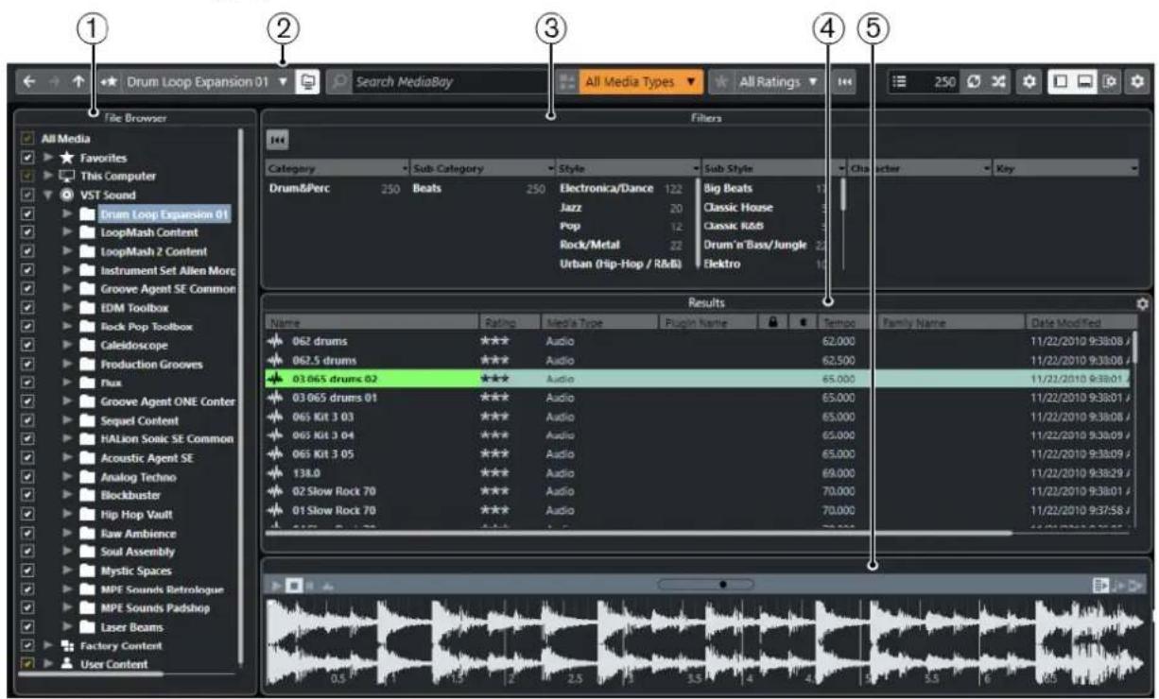Sort results by Name column header
Image resolution: width=1159 pixels, height=699 pixels.
click(x=372, y=322)
